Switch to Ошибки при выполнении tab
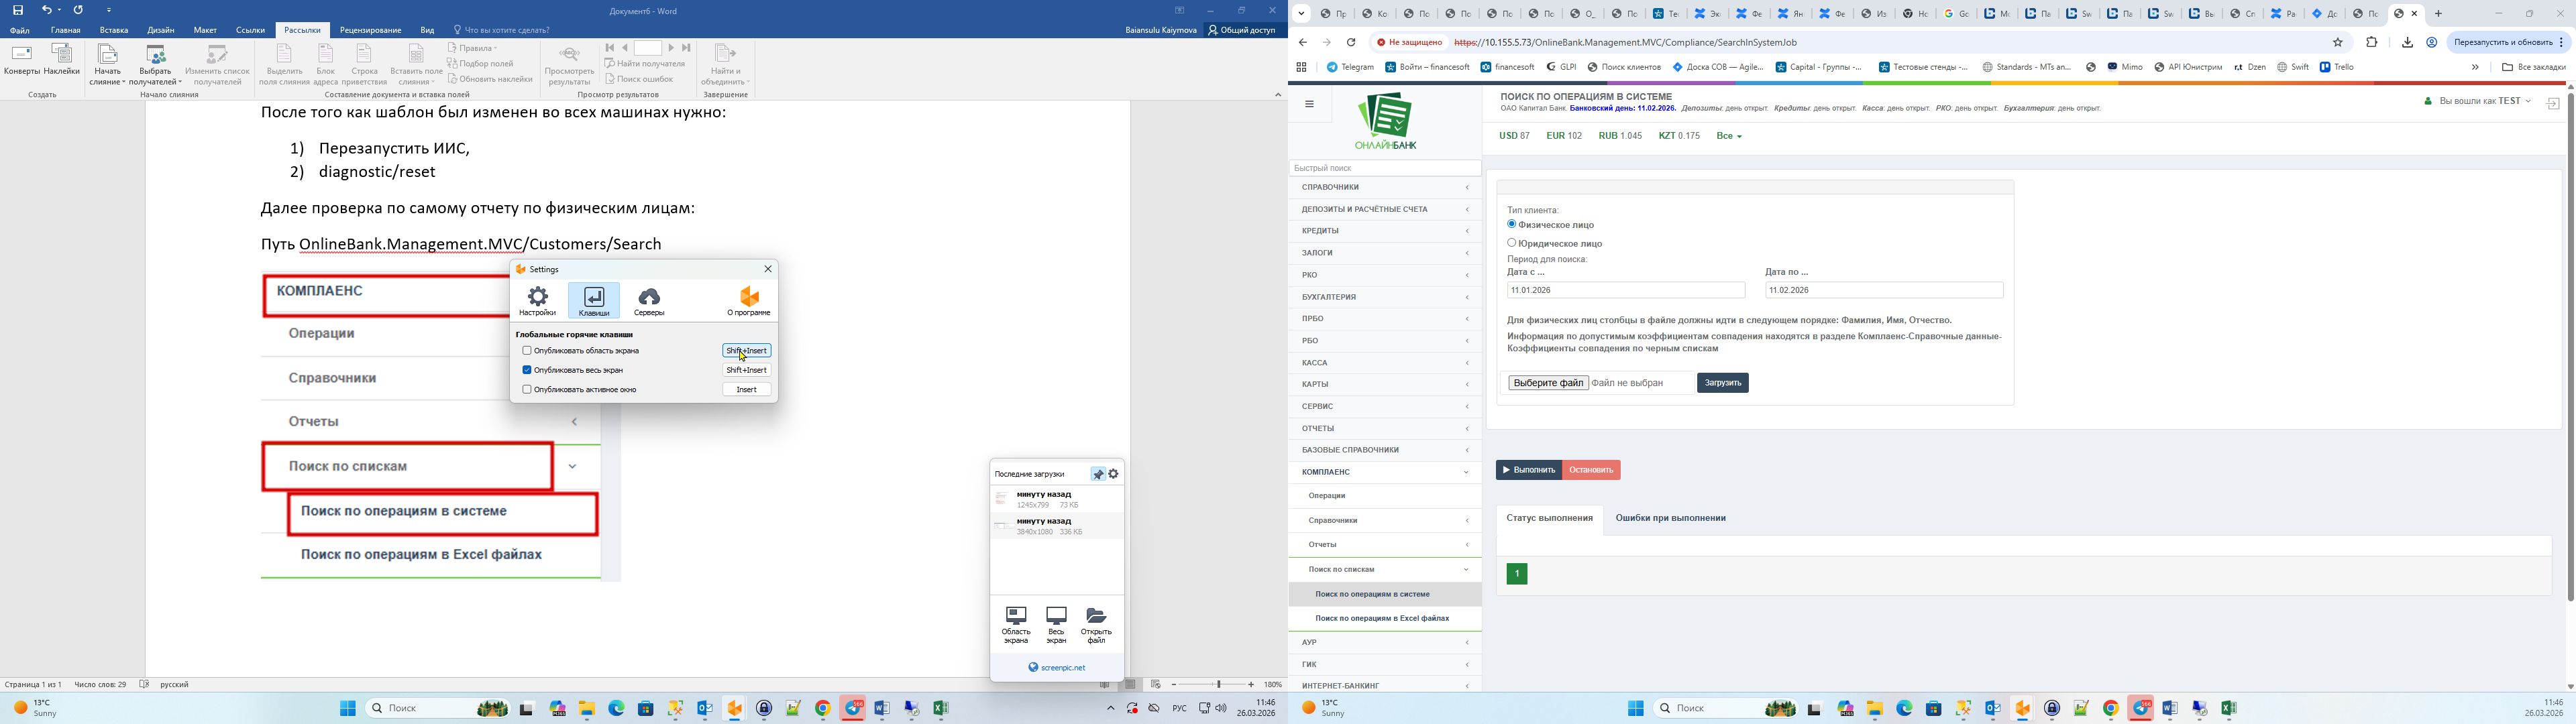This screenshot has width=2576, height=724. point(1670,518)
